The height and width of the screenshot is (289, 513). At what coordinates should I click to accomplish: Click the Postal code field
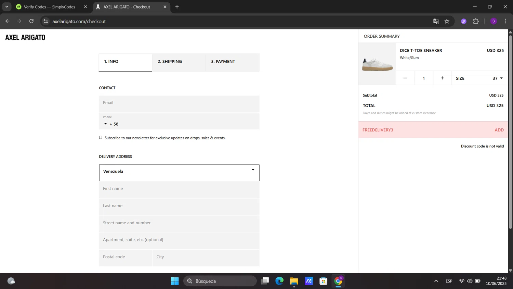point(126,258)
